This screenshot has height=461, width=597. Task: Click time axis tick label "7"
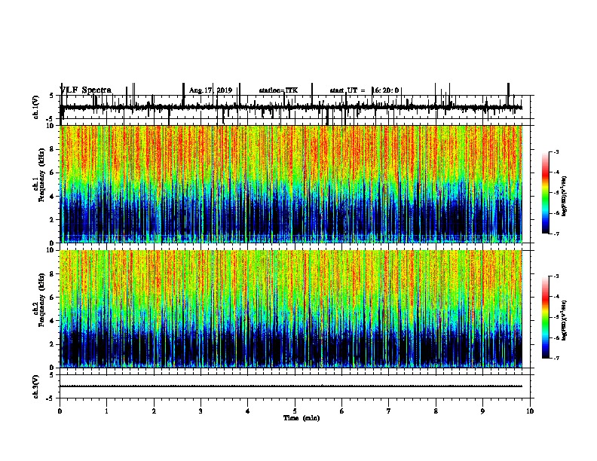tap(389, 411)
